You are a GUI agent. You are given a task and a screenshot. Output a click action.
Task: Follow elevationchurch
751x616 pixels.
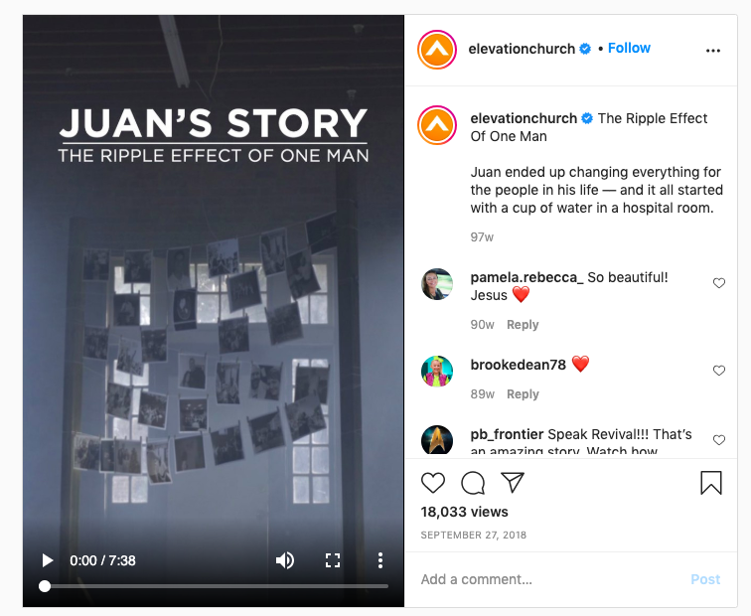pos(629,48)
